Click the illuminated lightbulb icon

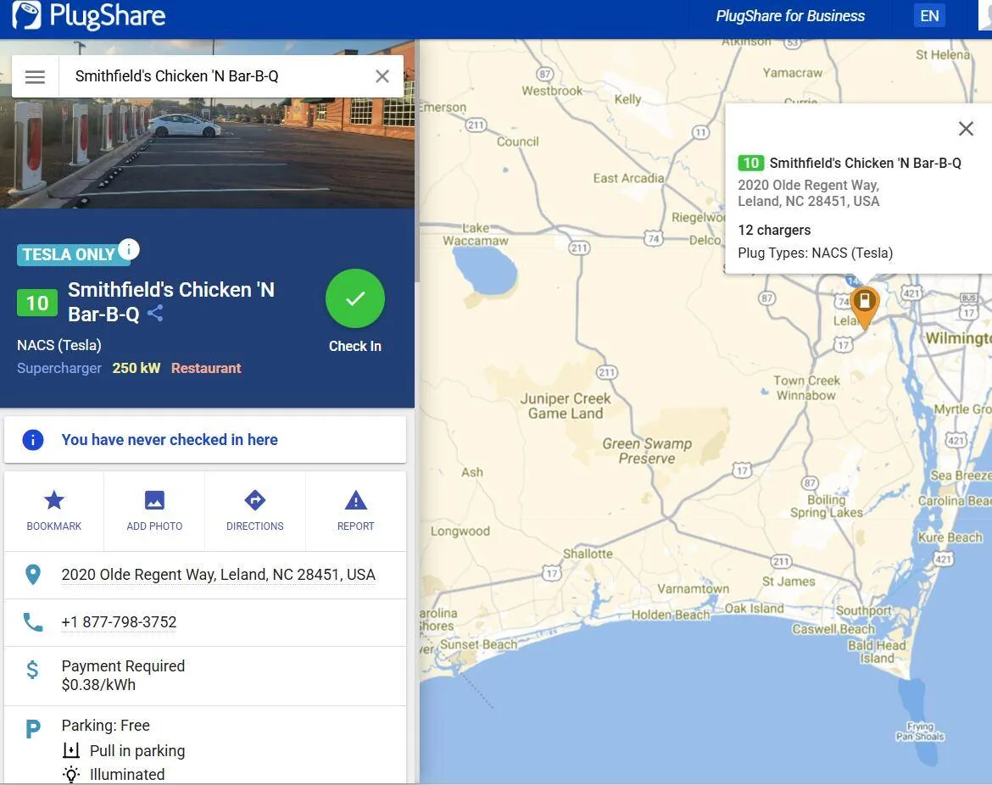click(71, 774)
